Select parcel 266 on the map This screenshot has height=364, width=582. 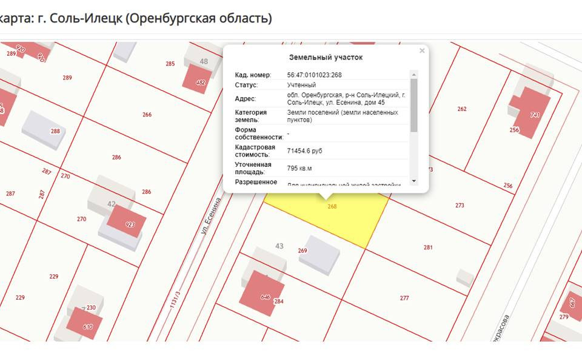pyautogui.click(x=147, y=115)
